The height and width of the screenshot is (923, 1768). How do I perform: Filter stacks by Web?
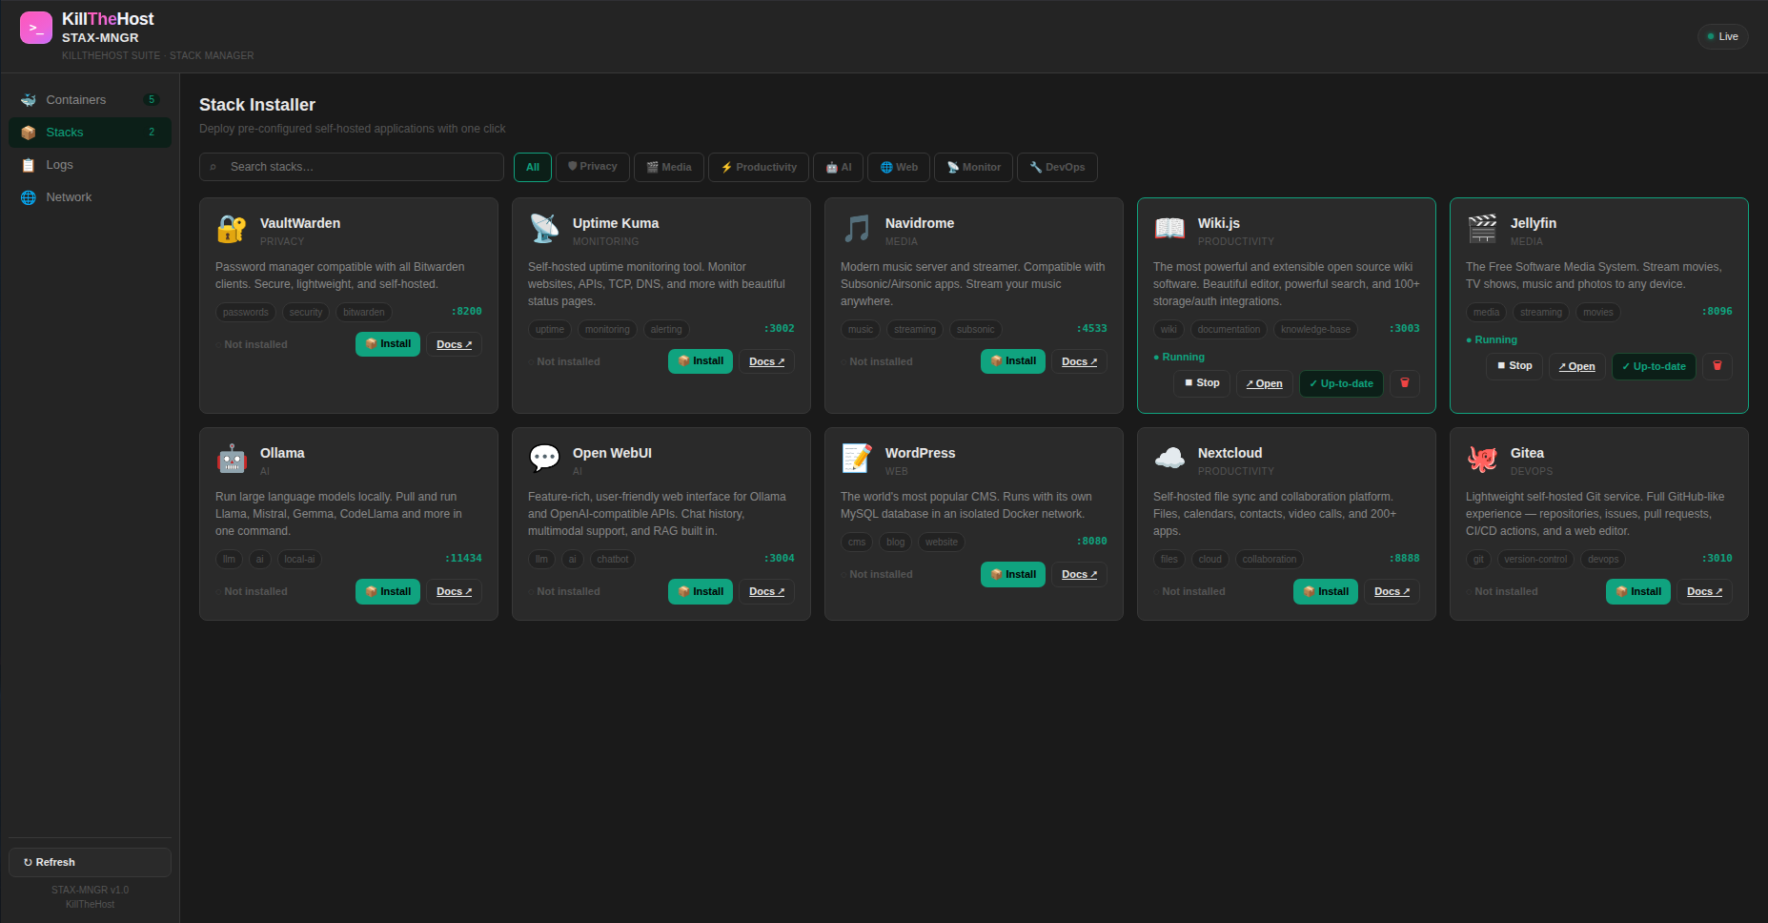point(899,167)
